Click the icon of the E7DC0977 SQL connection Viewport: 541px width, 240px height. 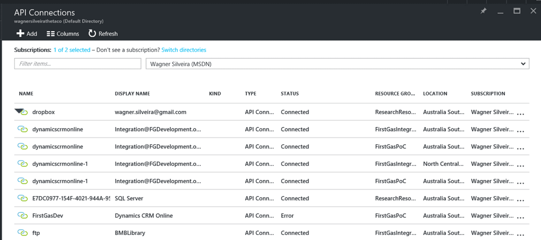[x=22, y=199]
